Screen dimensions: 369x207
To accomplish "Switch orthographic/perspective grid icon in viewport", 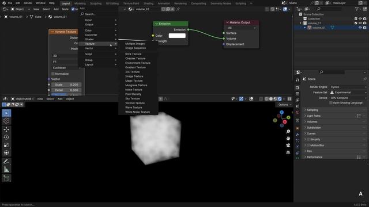I will (288, 152).
